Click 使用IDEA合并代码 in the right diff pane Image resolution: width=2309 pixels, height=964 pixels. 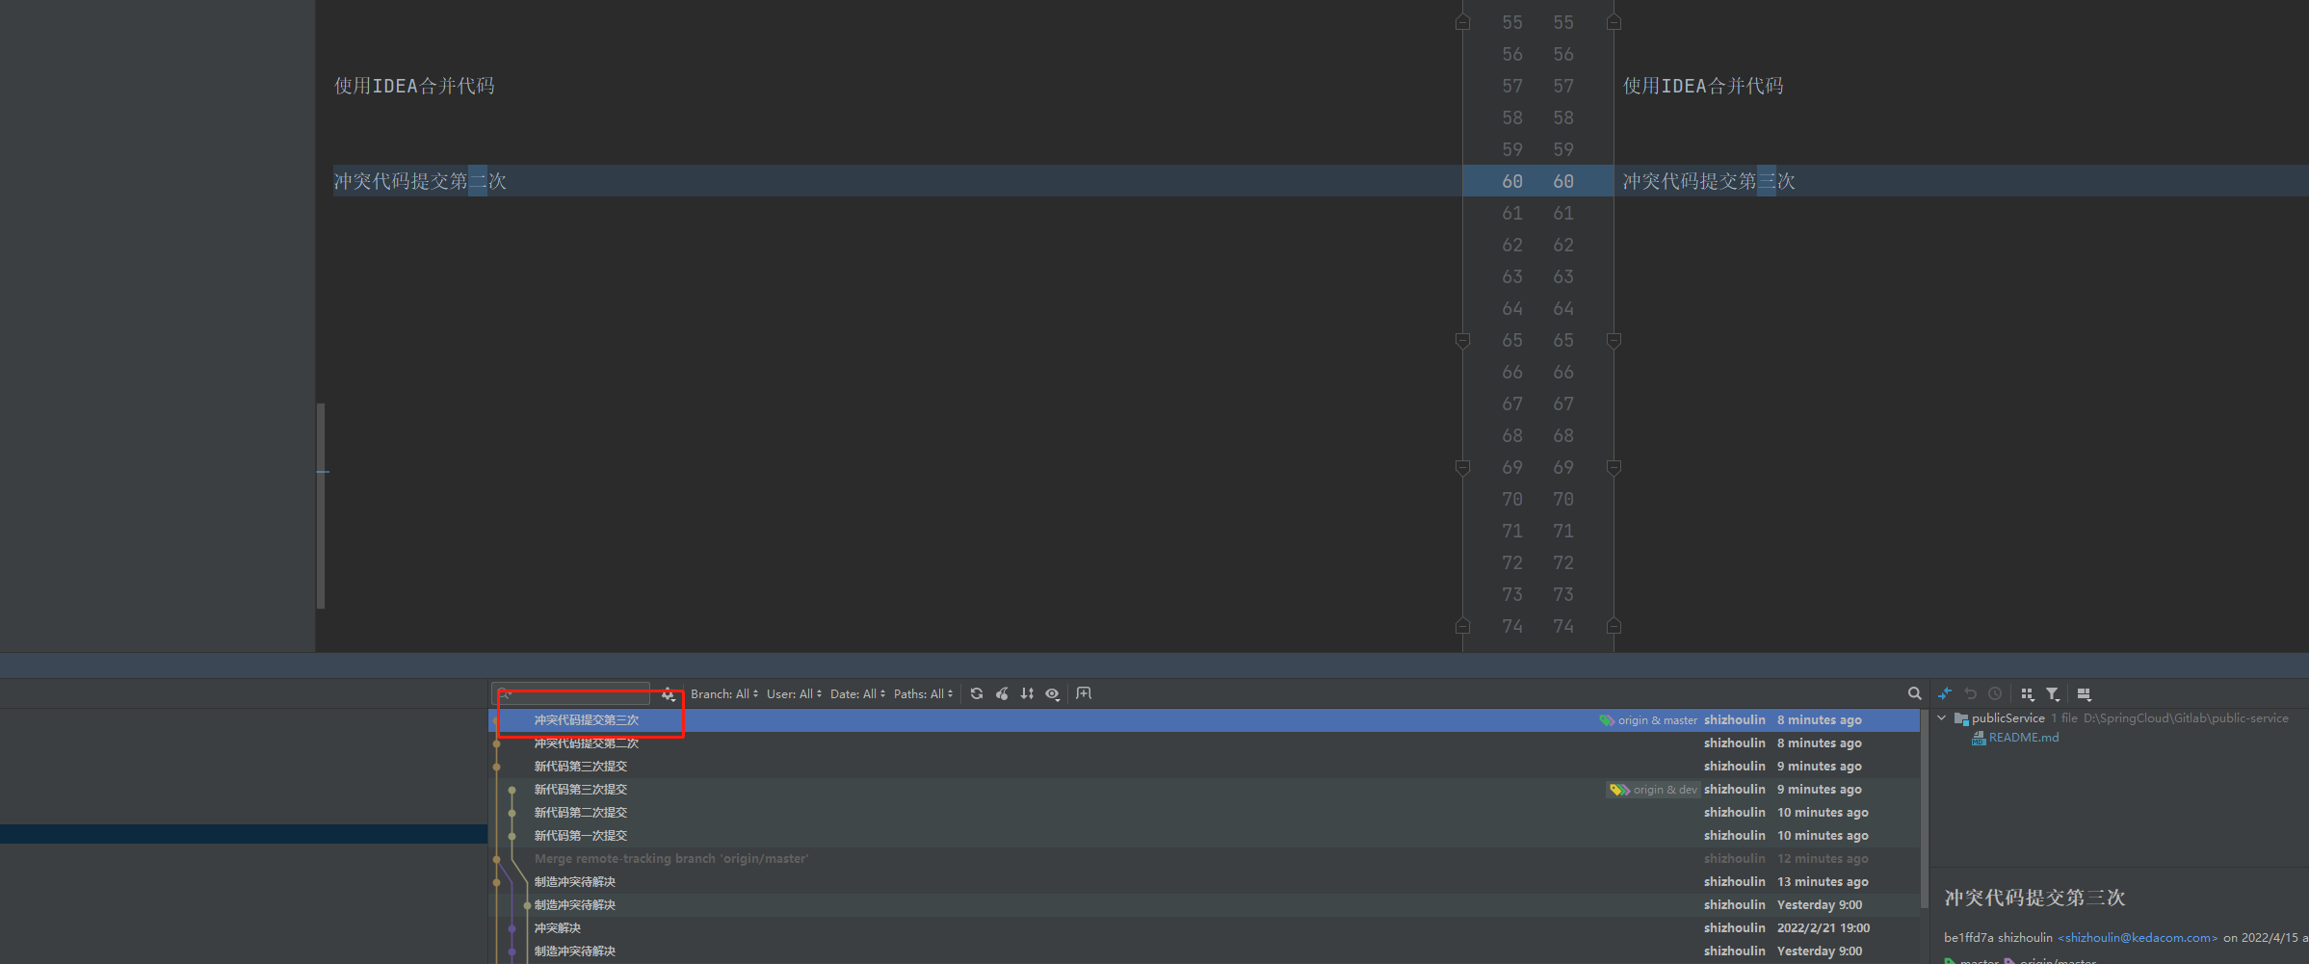[1703, 86]
